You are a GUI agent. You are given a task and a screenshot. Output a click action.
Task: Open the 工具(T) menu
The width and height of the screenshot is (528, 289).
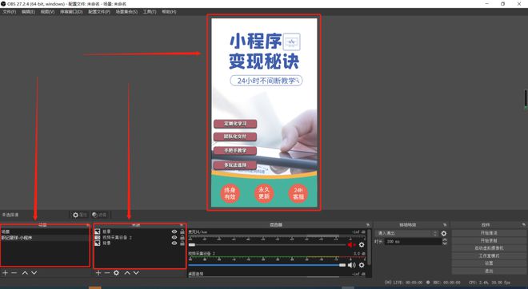[x=150, y=12]
